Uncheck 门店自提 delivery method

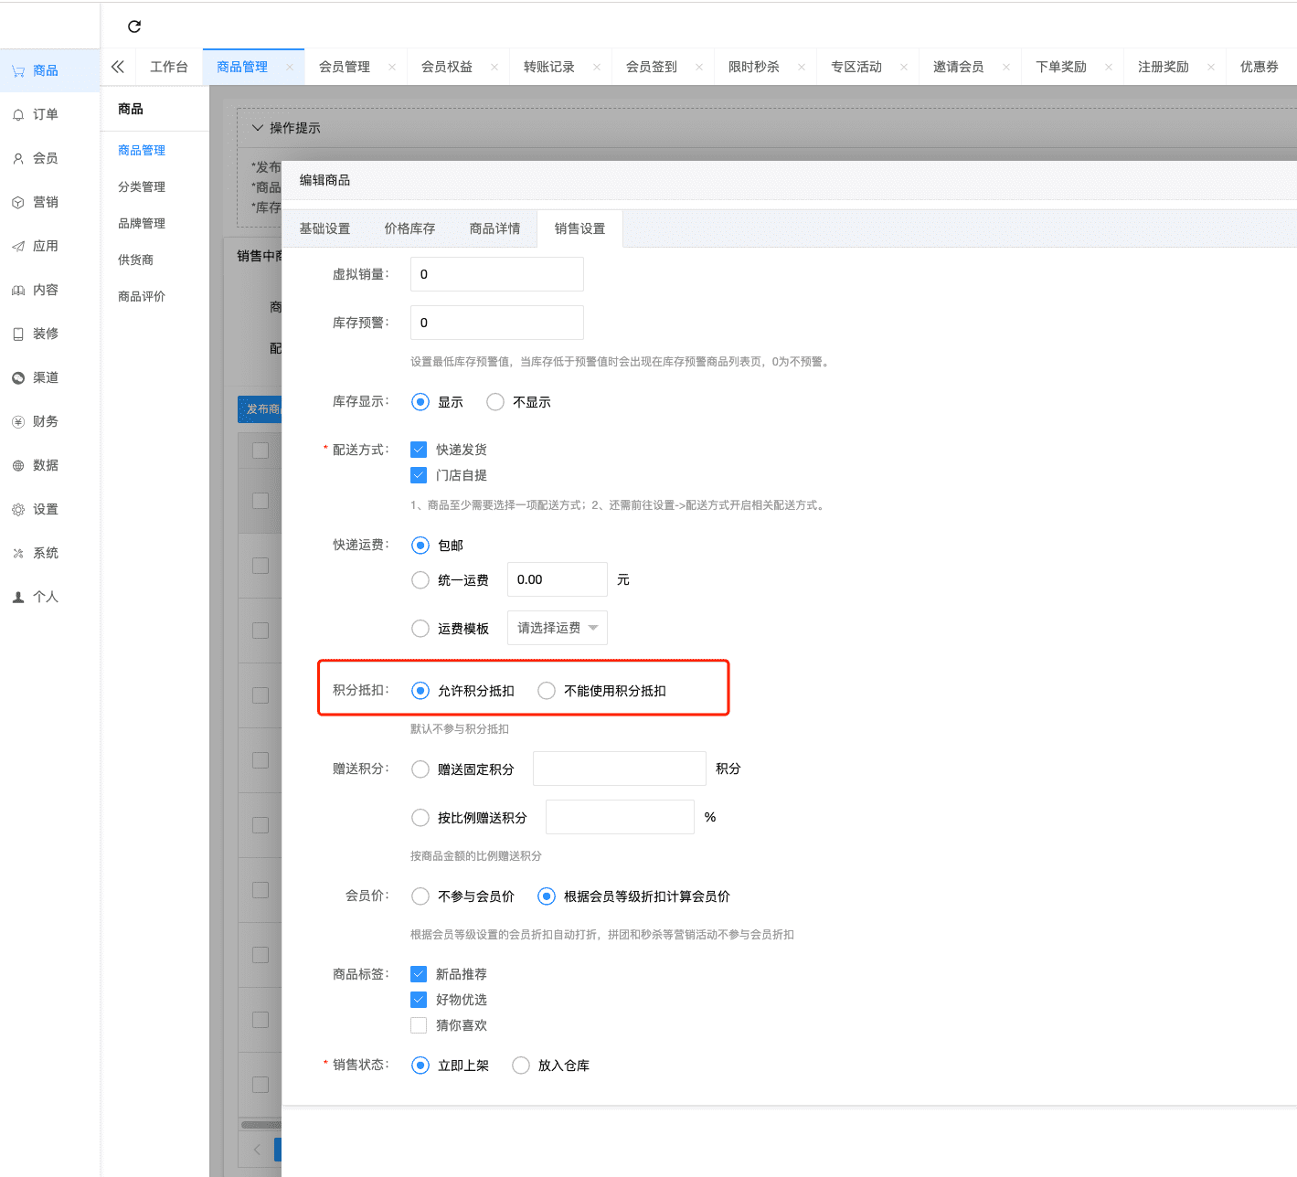pyautogui.click(x=419, y=475)
